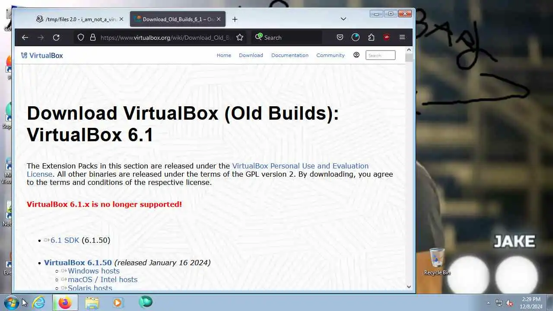Click the forward navigation arrow
This screenshot has height=311, width=553.
click(x=41, y=38)
